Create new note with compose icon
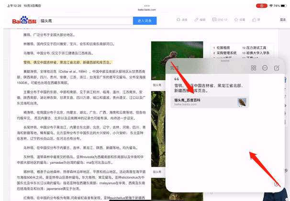Screen dimensions: 290x201 277,68
